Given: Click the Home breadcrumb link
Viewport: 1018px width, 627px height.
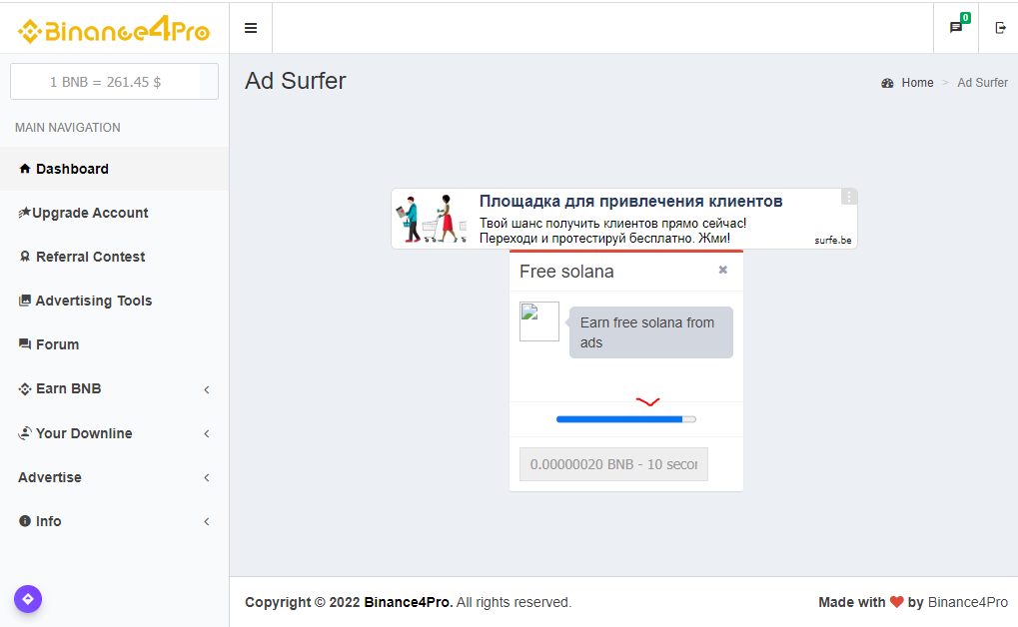Looking at the screenshot, I should click(x=917, y=83).
